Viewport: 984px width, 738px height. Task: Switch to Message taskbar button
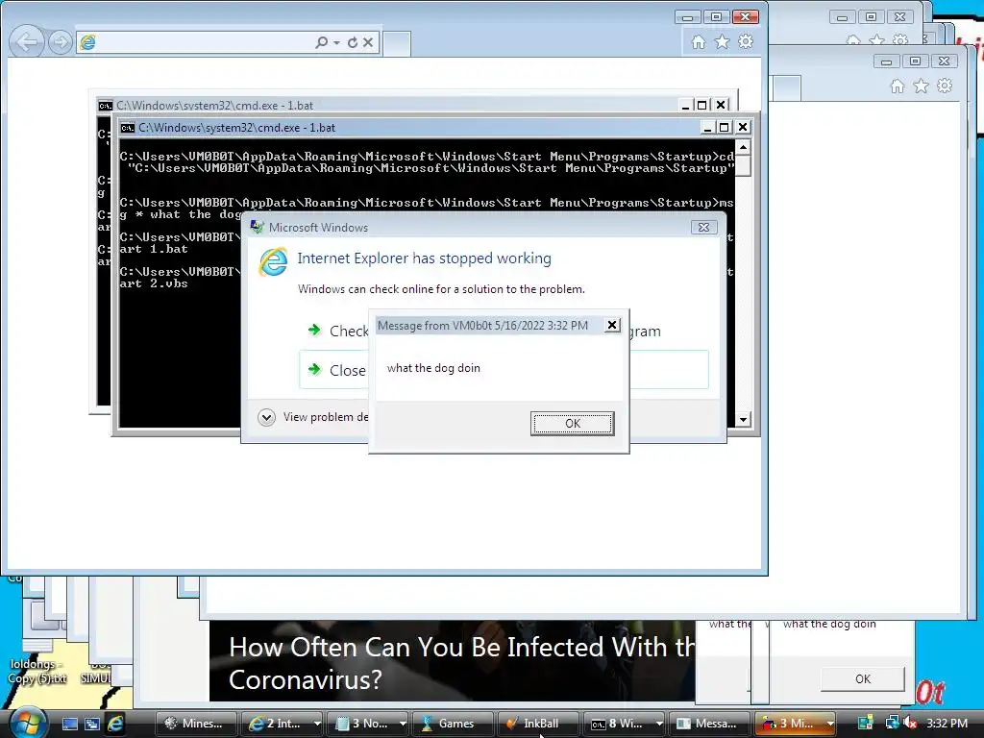tap(709, 724)
